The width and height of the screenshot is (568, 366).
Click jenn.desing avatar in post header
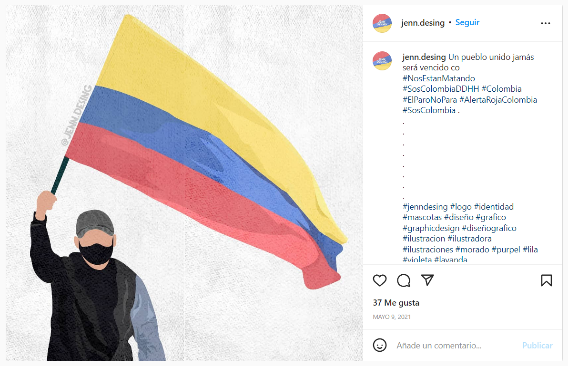pos(382,23)
